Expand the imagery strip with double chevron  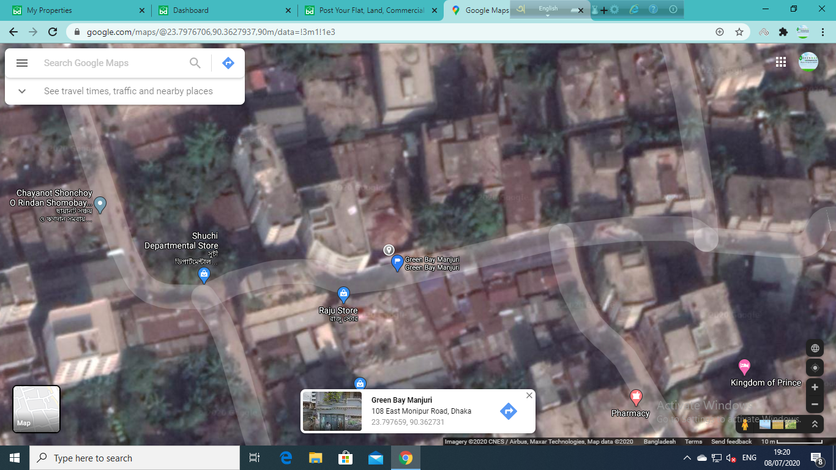coord(815,423)
